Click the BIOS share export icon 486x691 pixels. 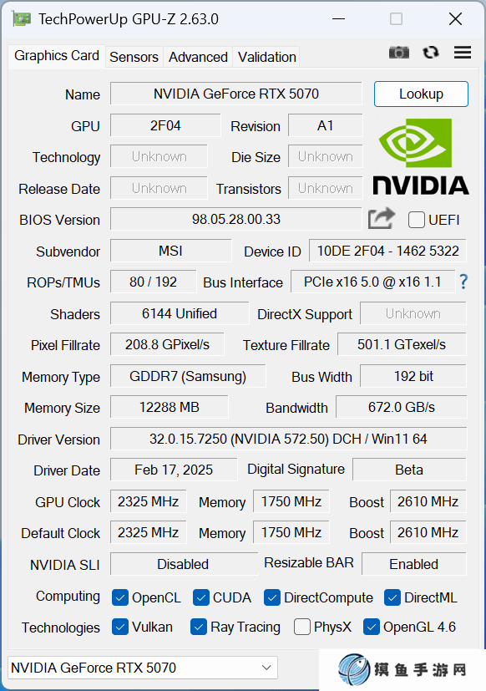(x=381, y=218)
